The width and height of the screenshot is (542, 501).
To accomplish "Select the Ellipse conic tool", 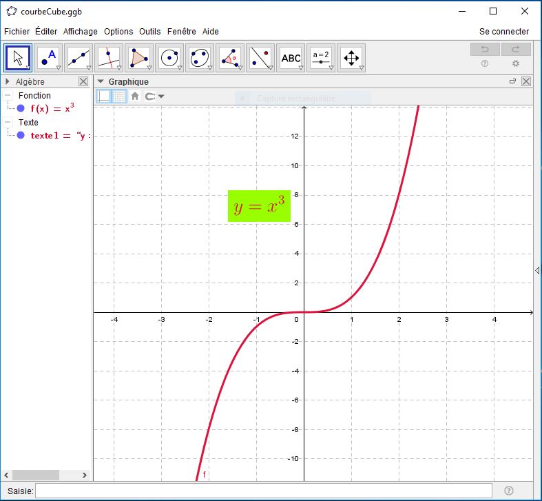I will click(x=200, y=58).
